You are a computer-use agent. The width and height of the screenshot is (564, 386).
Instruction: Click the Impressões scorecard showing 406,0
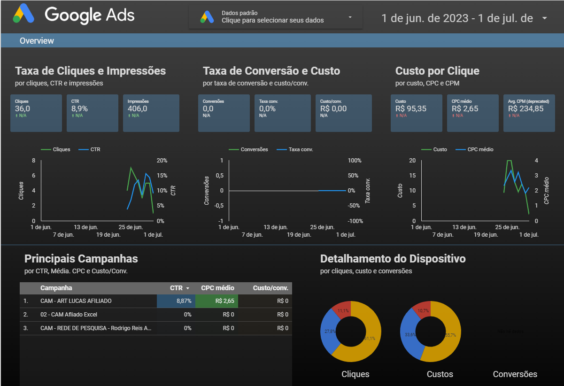pos(151,113)
